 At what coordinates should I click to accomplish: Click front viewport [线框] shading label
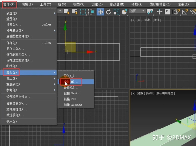157,20
